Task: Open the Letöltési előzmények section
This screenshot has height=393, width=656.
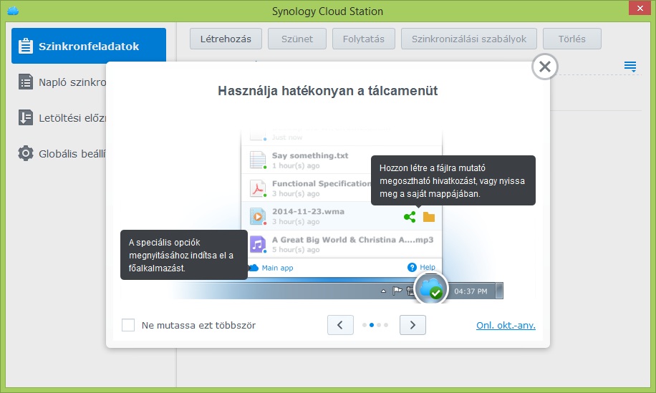Action: [62, 118]
